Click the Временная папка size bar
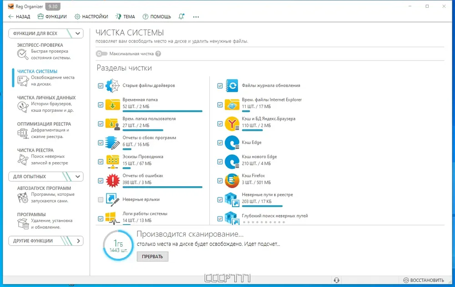The height and width of the screenshot is (287, 455). (x=162, y=111)
